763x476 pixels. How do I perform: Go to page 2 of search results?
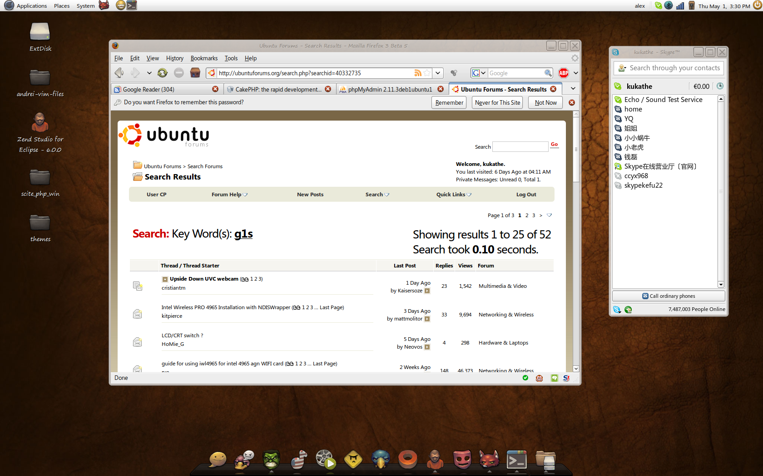(x=527, y=215)
